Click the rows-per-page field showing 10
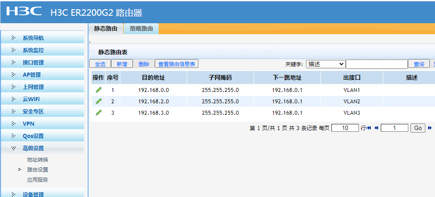The width and height of the screenshot is (435, 197). [x=345, y=128]
